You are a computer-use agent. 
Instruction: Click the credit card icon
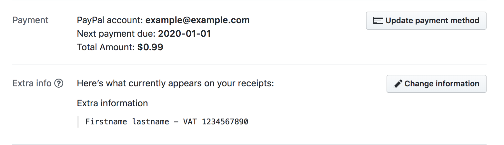pyautogui.click(x=378, y=21)
